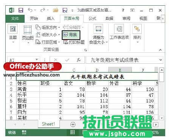
Task: Click the formula bar Cancel X icon
Action: point(56,60)
